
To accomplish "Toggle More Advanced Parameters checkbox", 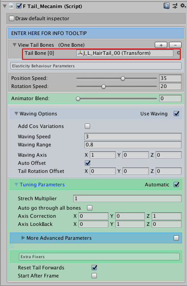I will [x=176, y=238].
